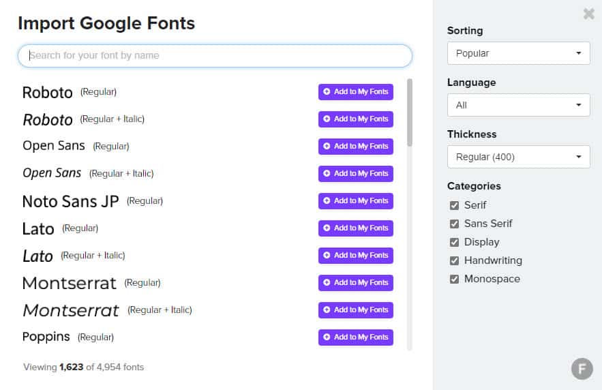Toggle the Display category checkbox

coord(454,242)
